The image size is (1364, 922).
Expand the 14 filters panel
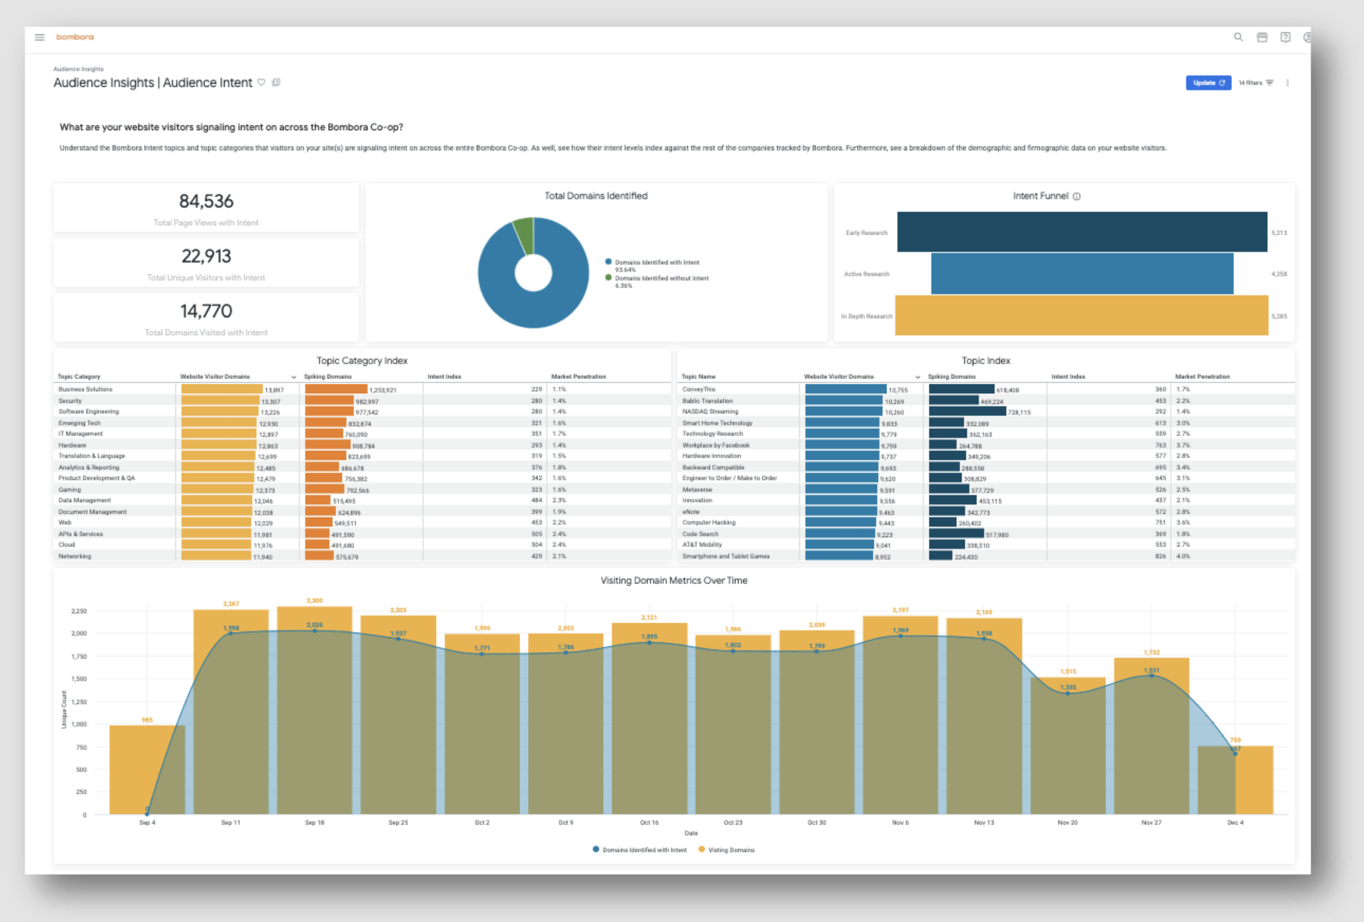coord(1255,83)
